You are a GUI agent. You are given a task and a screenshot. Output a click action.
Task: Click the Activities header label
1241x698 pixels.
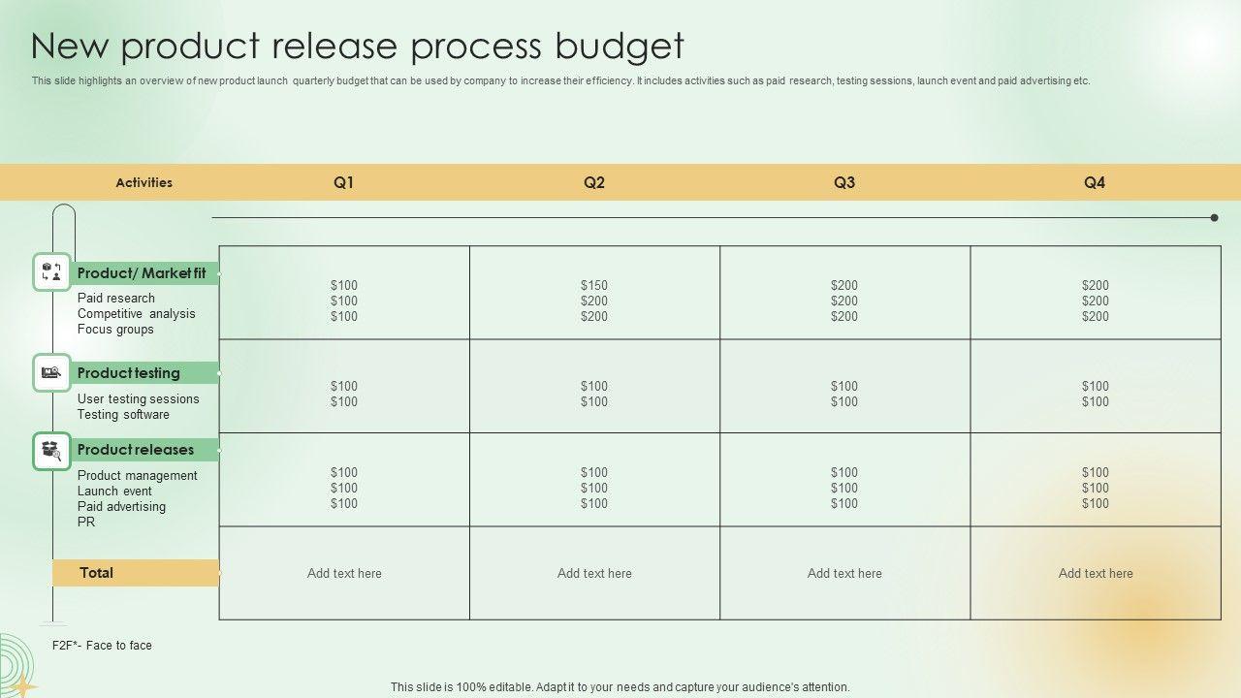[x=144, y=182]
